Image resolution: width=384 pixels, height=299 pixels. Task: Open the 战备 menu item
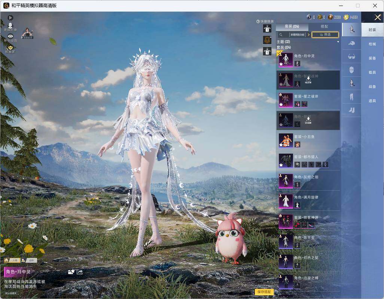point(372,87)
